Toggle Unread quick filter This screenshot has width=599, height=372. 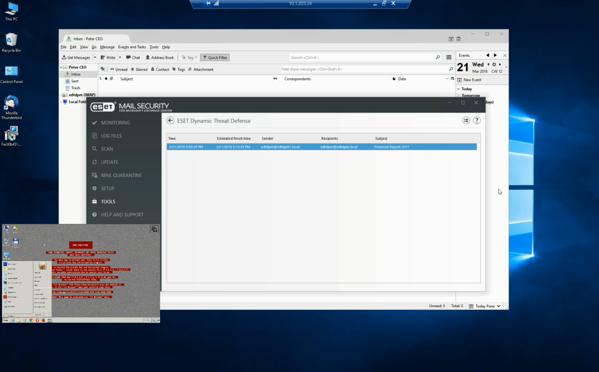coord(119,69)
